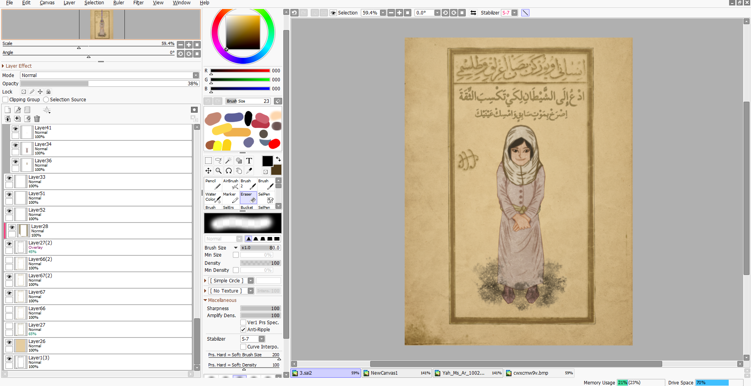This screenshot has width=751, height=386.
Task: Hide Layer34 using its eye icon
Action: (15, 145)
